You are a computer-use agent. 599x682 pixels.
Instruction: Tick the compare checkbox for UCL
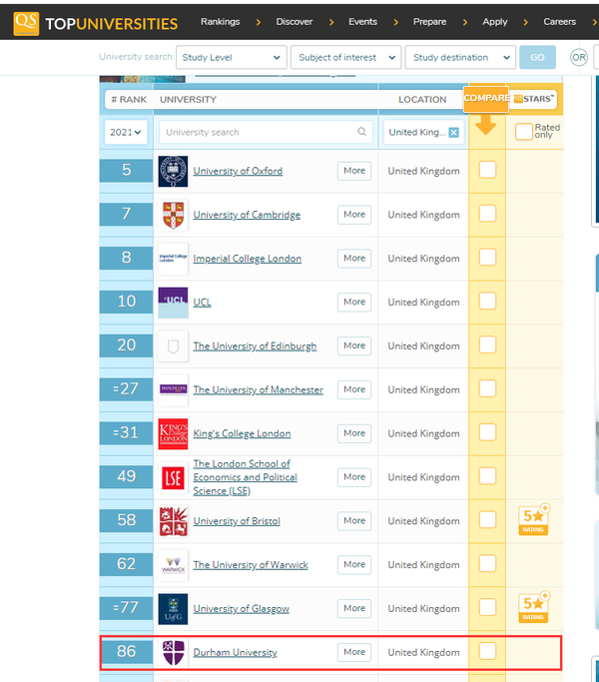[x=487, y=301]
